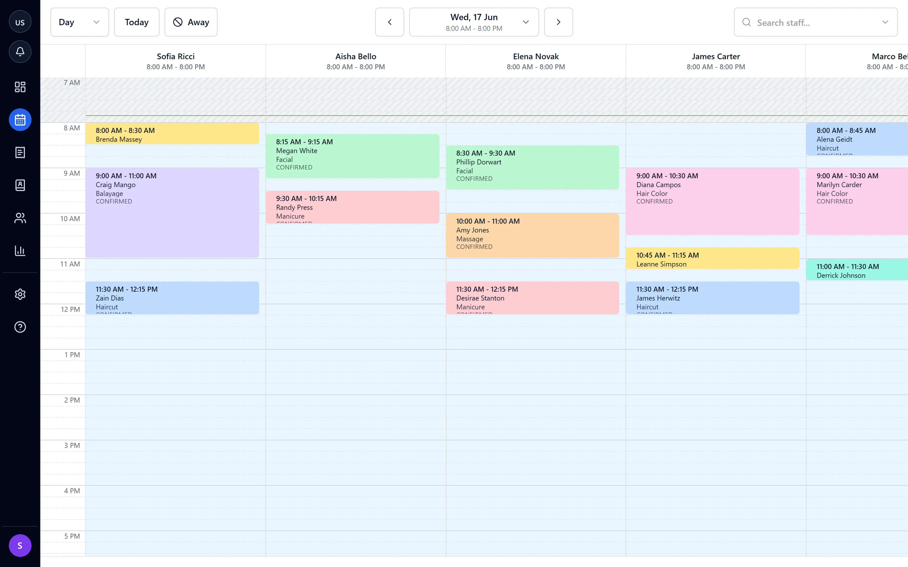The width and height of the screenshot is (908, 567).
Task: Open Diana Campos Hair Color appointment
Action: [713, 202]
